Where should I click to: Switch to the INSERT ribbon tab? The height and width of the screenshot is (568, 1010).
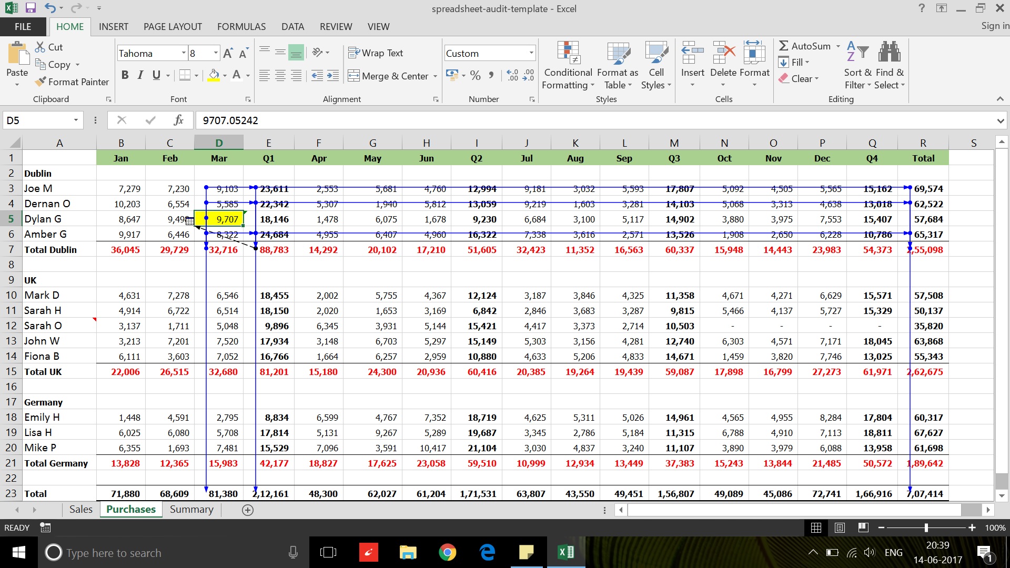point(113,27)
